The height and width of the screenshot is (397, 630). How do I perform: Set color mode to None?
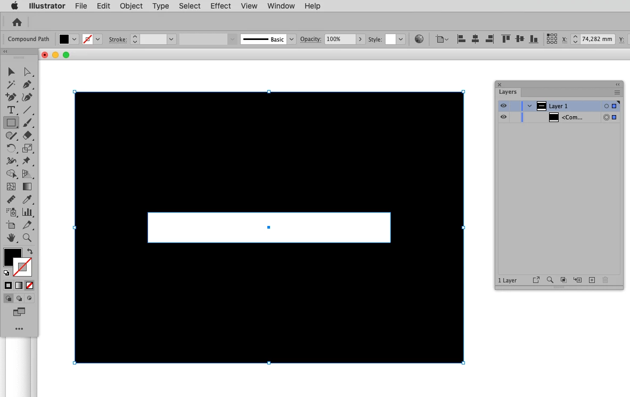29,286
